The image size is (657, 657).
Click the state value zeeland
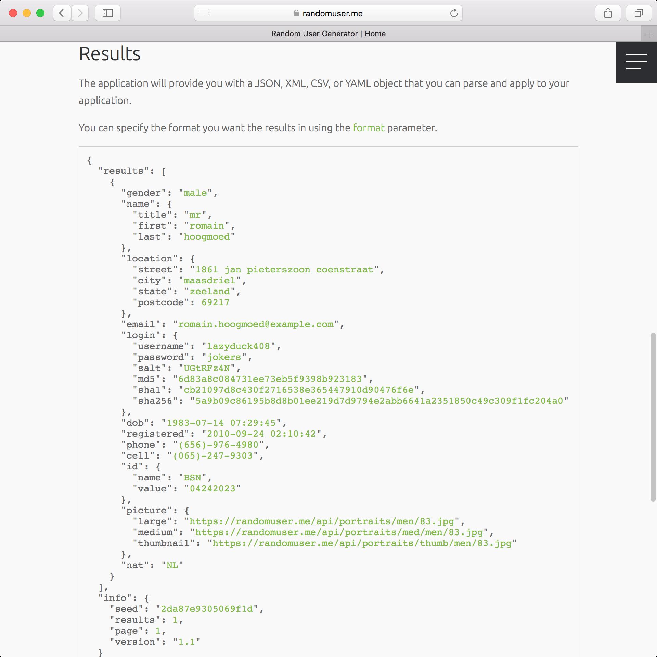click(x=210, y=292)
